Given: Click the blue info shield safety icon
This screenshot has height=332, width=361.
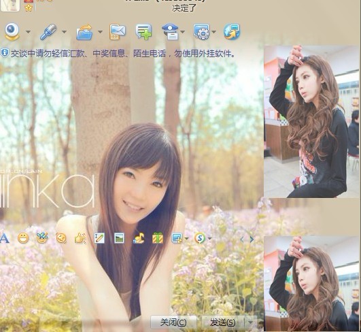Looking at the screenshot, I should click(4, 53).
